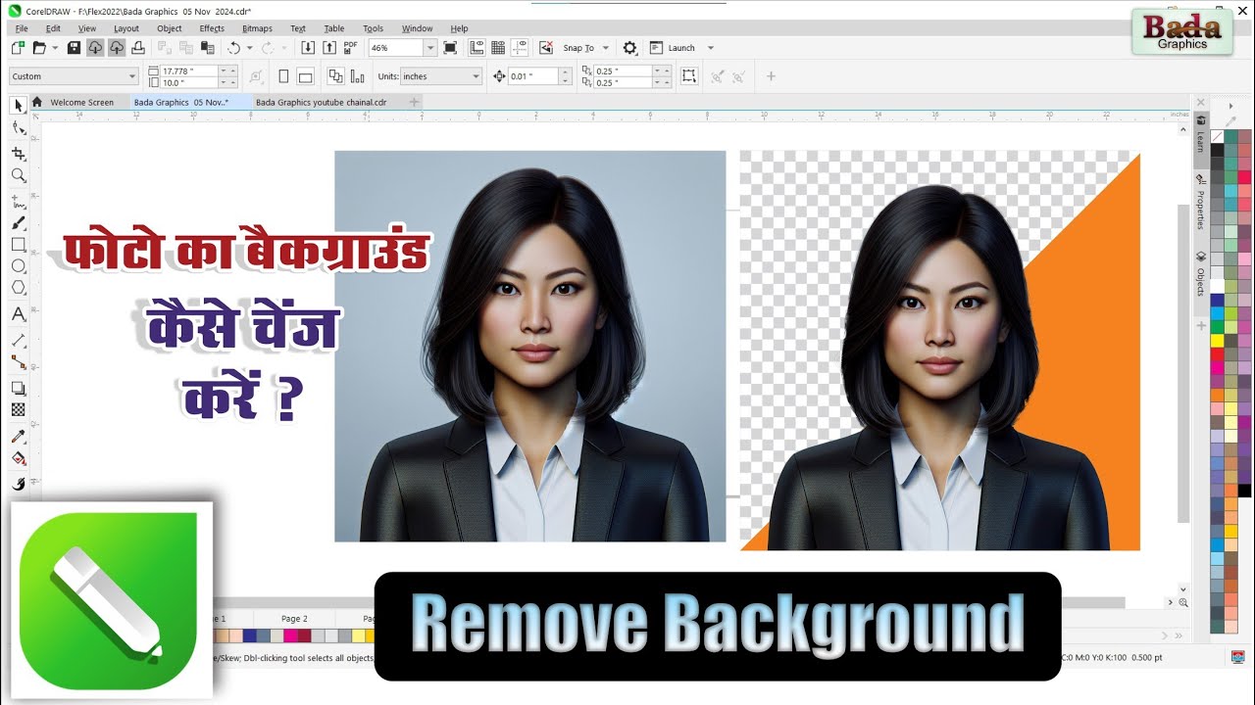Select the Transparency checkerboard tool
The height and width of the screenshot is (705, 1255).
[x=19, y=409]
